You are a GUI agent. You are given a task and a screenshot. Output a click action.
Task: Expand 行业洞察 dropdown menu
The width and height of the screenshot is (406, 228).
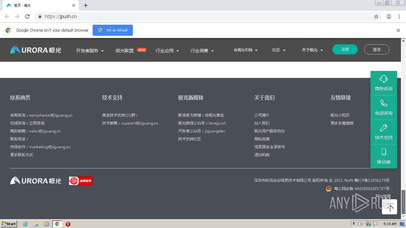click(x=202, y=51)
